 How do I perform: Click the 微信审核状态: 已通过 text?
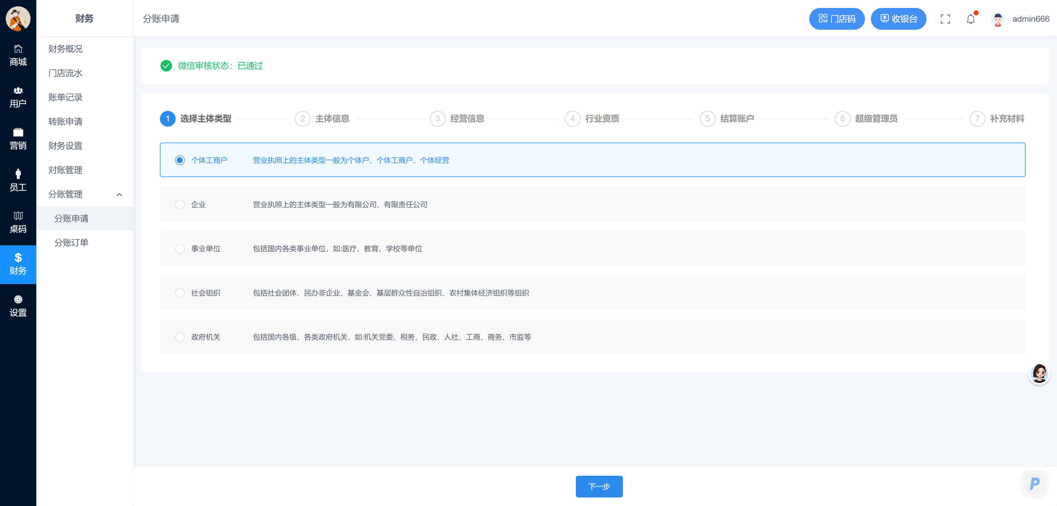tap(220, 66)
